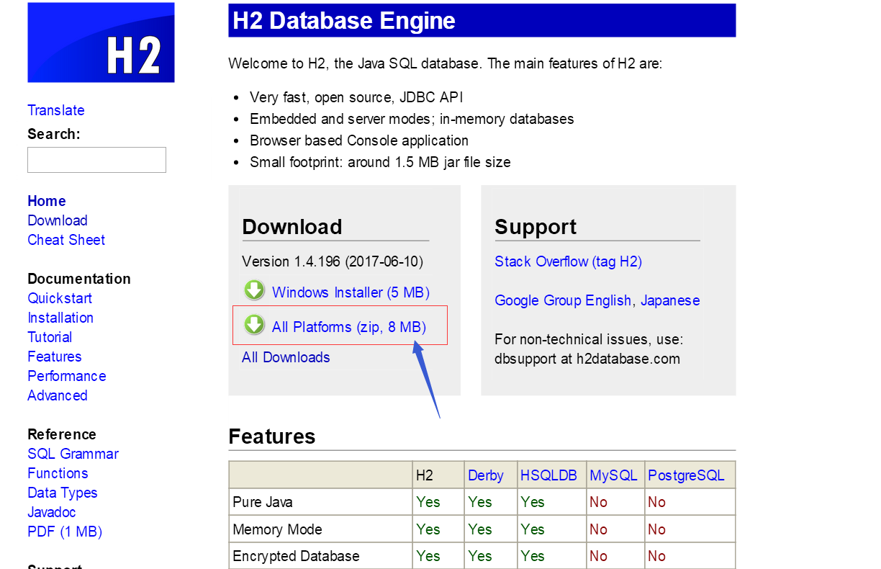
Task: Click the green All Platforms download icon
Action: [x=254, y=325]
